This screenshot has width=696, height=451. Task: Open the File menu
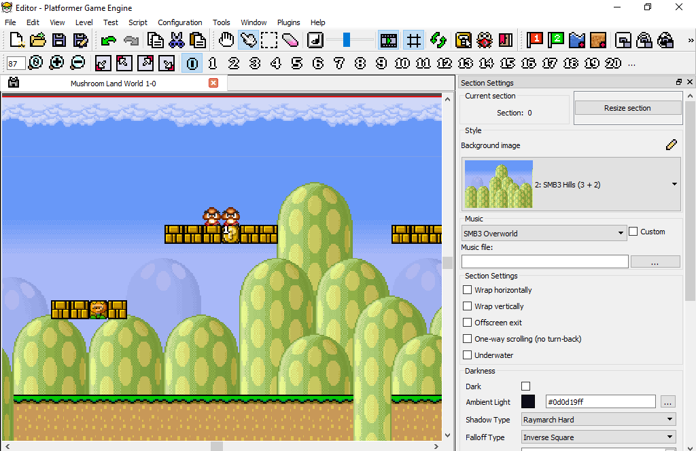tap(10, 22)
